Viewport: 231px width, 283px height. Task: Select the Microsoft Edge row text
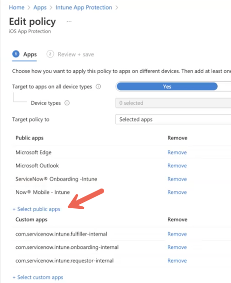[34, 152]
